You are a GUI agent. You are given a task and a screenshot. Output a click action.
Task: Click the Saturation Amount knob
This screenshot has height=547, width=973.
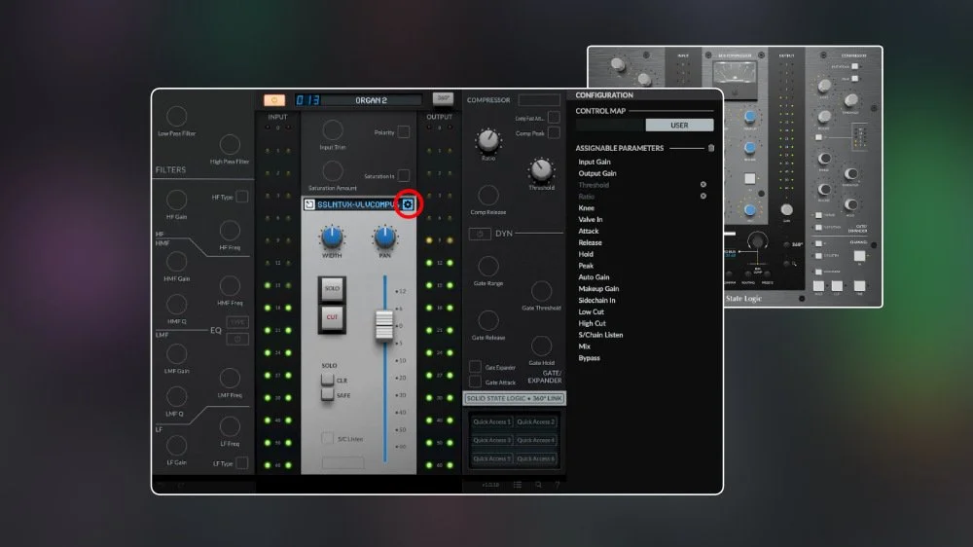pyautogui.click(x=333, y=170)
